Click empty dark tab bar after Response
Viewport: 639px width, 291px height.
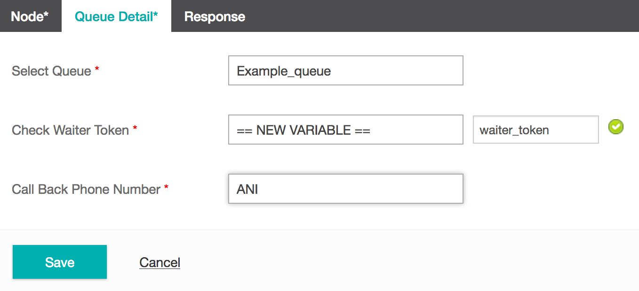point(447,16)
